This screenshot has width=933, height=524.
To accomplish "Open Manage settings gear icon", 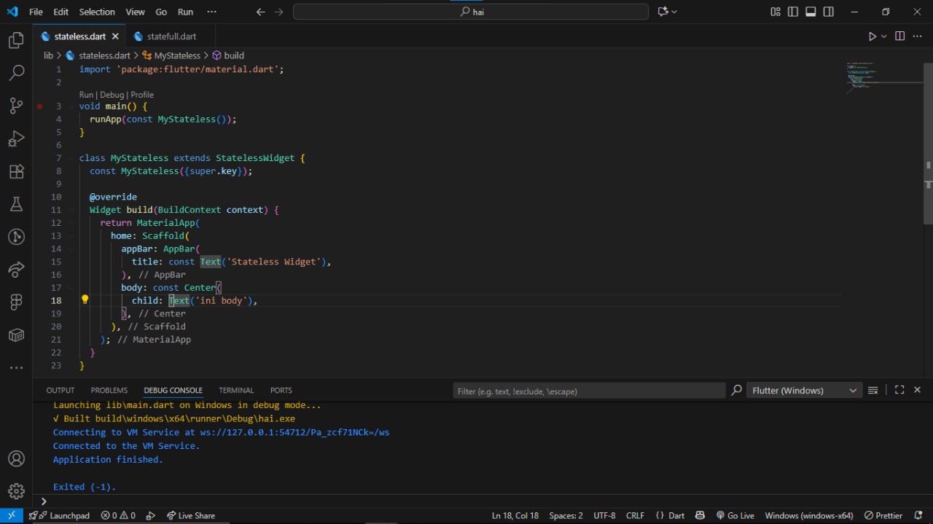I will pyautogui.click(x=16, y=491).
